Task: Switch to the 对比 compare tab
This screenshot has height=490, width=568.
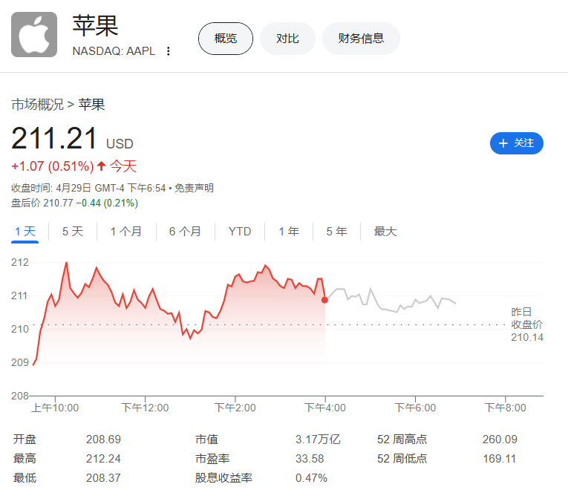Action: pos(287,39)
